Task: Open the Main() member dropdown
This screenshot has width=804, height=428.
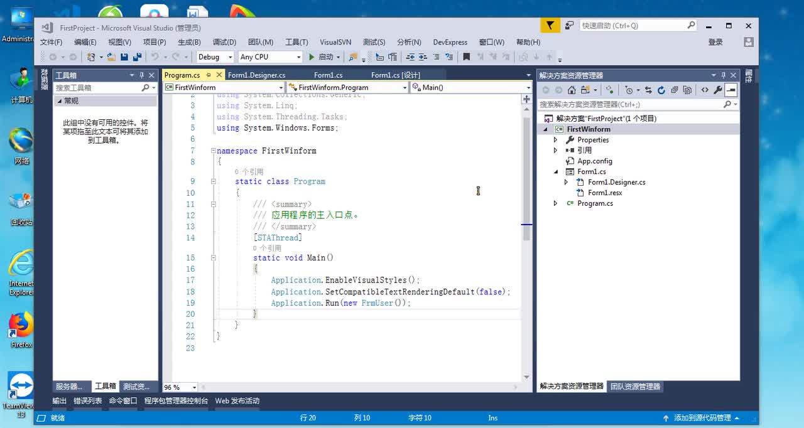Action: click(x=471, y=87)
